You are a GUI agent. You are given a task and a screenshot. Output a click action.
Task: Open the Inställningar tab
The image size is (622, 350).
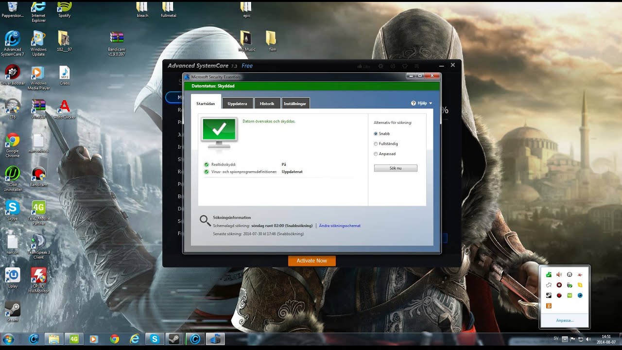pyautogui.click(x=295, y=104)
